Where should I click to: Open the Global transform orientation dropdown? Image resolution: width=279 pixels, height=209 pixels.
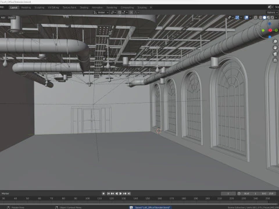[101, 12]
